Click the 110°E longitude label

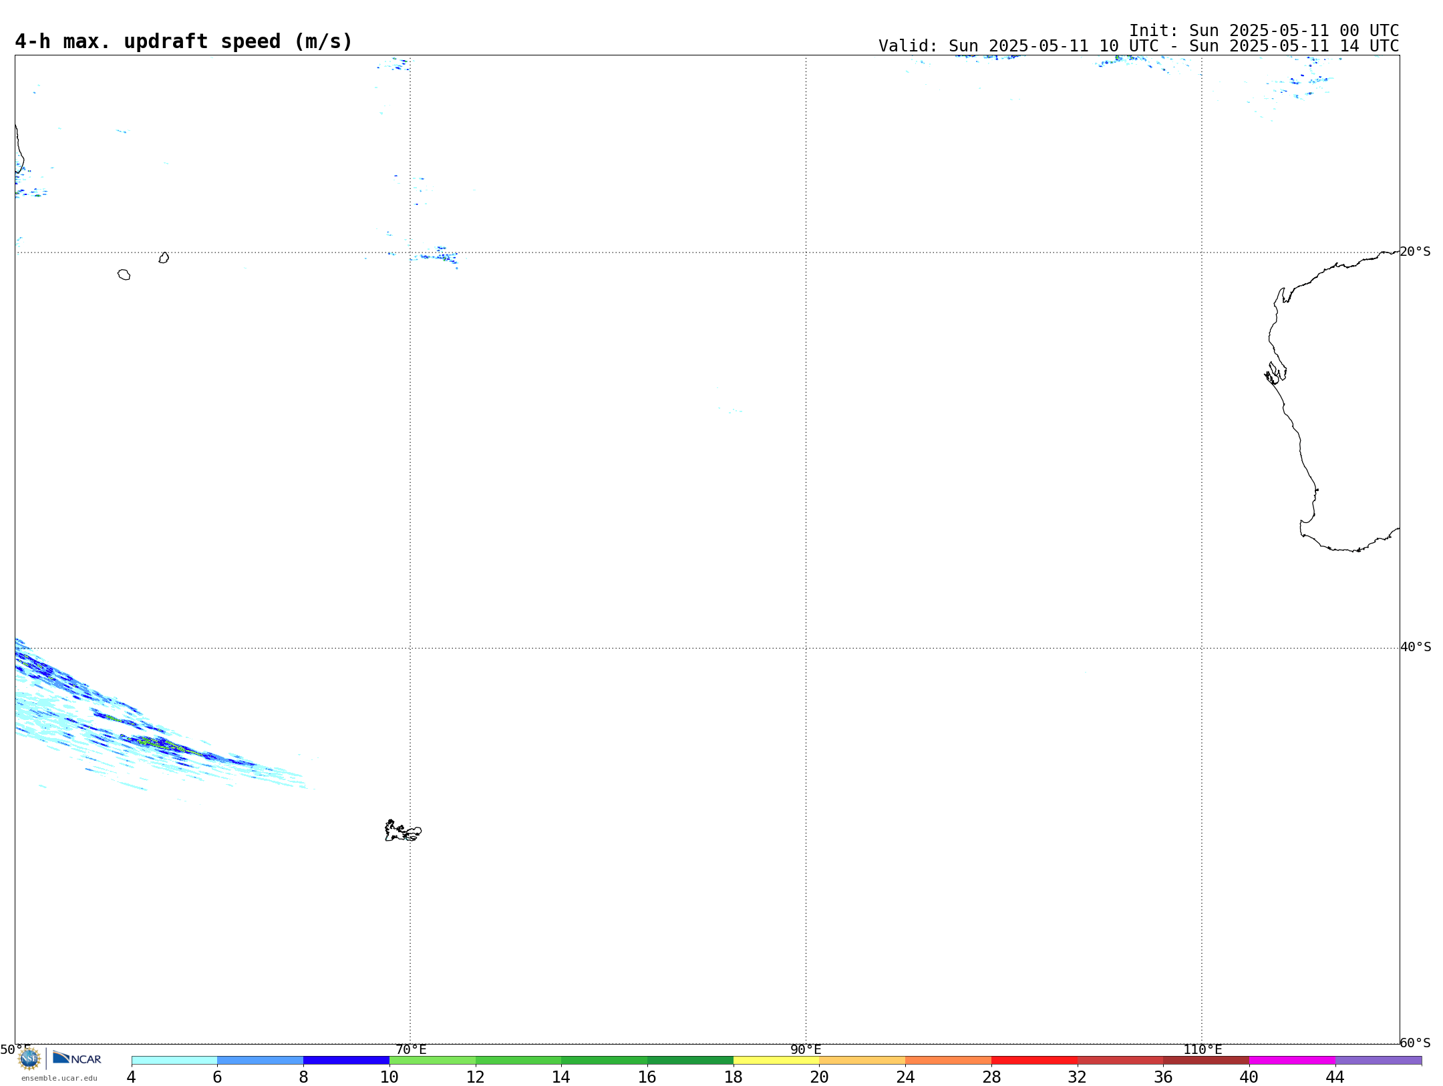click(x=1202, y=1050)
